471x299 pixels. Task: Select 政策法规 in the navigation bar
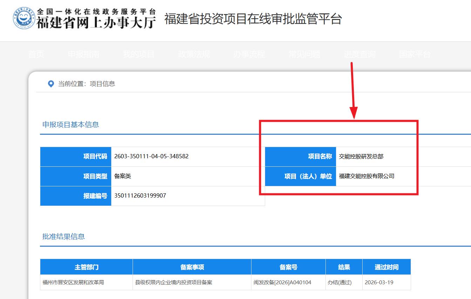194,54
